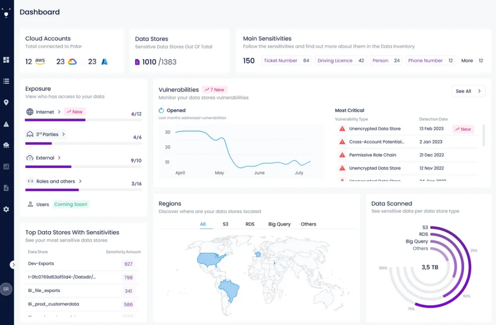Open the Dev-Exports data store entry

point(40,264)
